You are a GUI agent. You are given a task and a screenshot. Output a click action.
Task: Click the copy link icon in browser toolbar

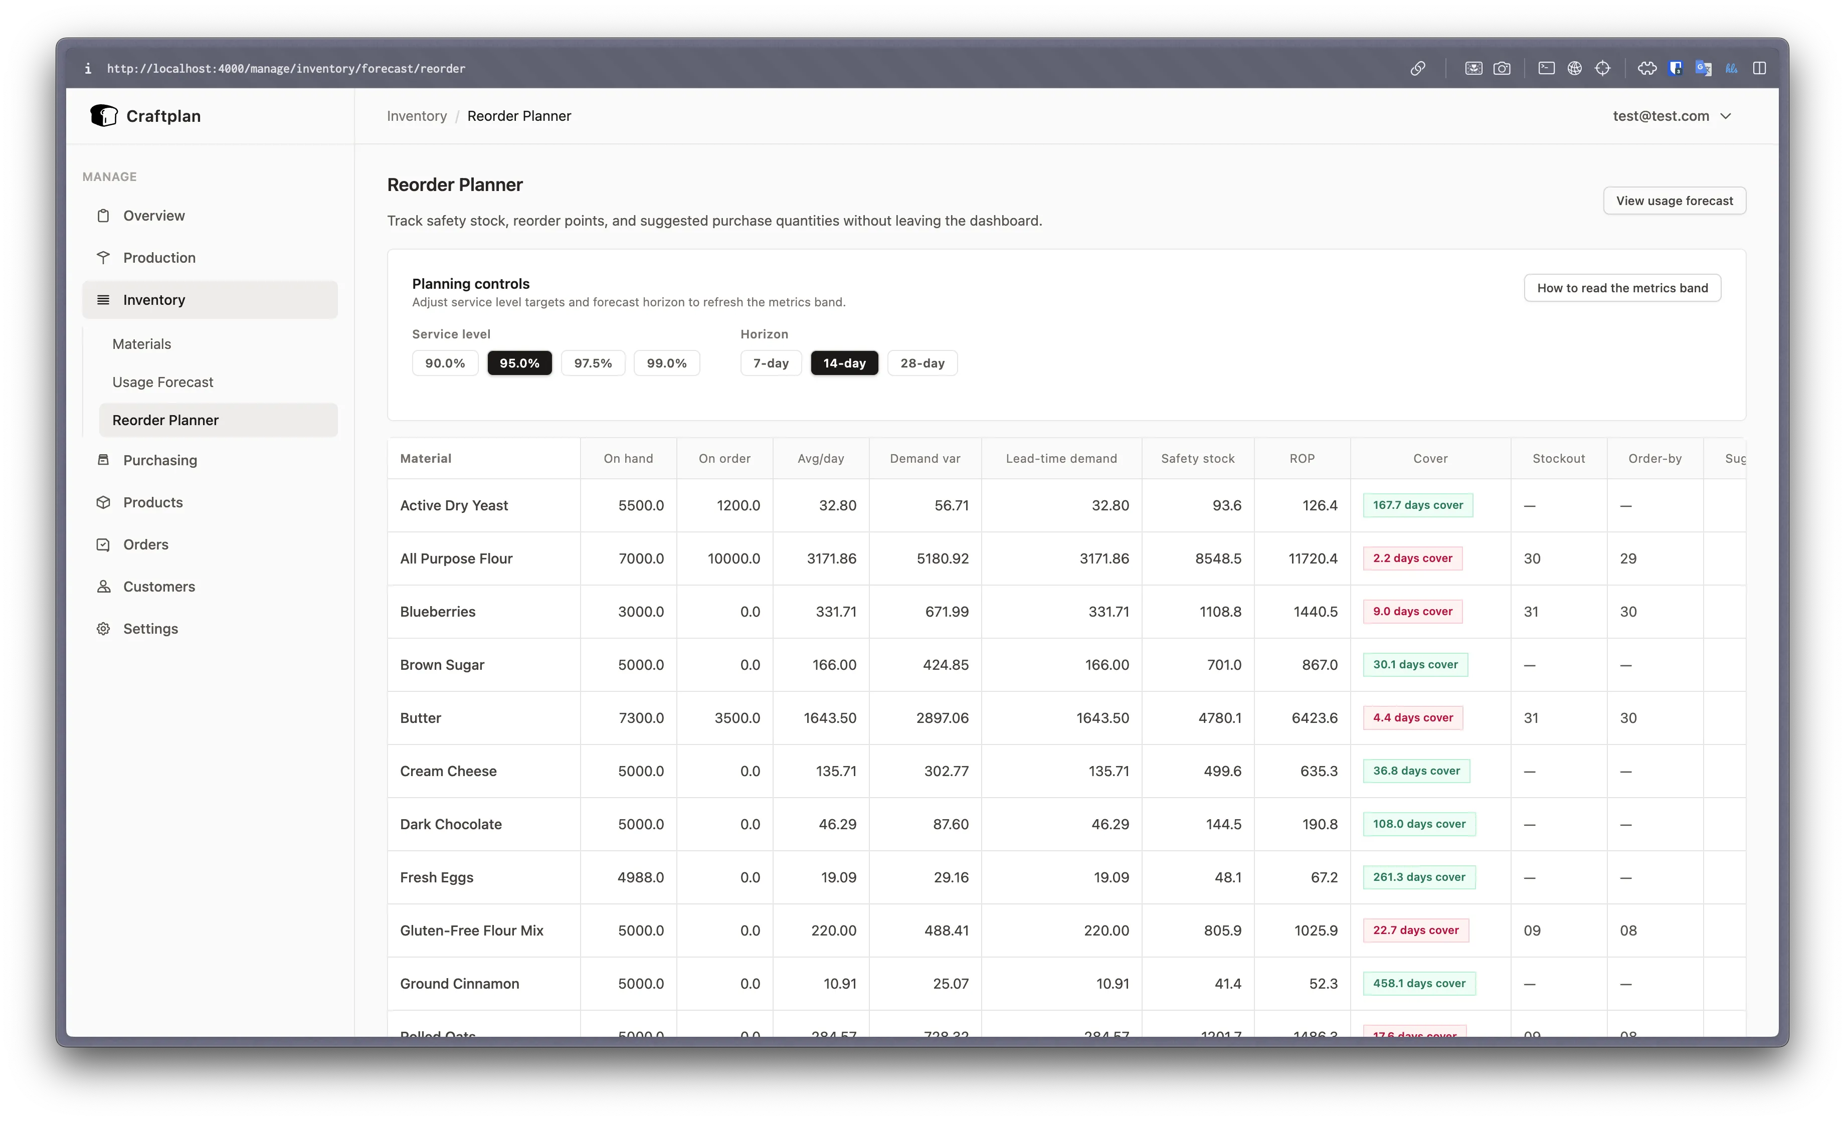click(x=1417, y=68)
